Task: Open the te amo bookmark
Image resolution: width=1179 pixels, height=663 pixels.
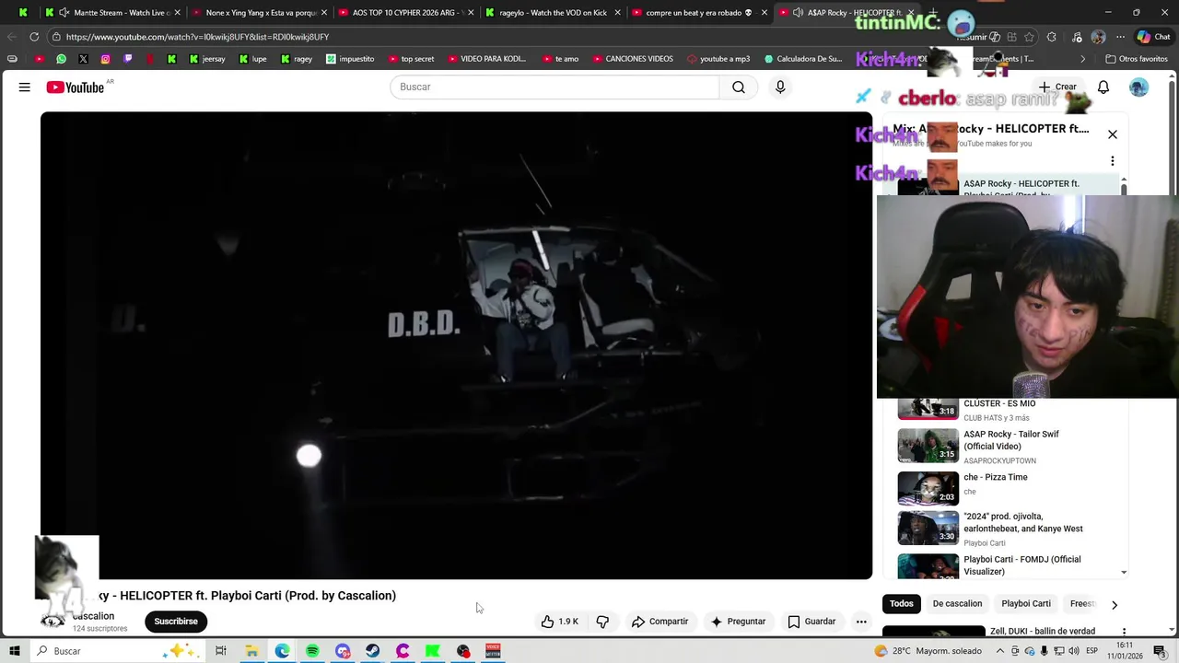Action: click(560, 59)
